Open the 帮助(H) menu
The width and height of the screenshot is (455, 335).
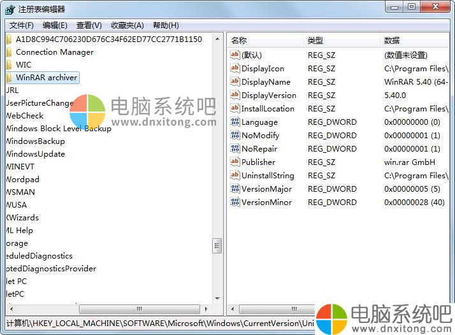166,25
